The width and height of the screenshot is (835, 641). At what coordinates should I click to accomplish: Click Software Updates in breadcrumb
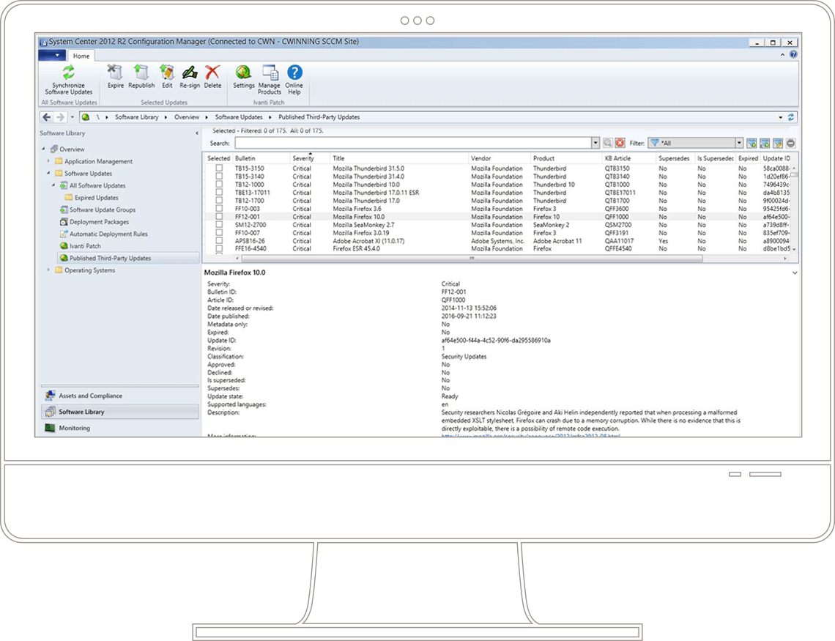click(239, 117)
